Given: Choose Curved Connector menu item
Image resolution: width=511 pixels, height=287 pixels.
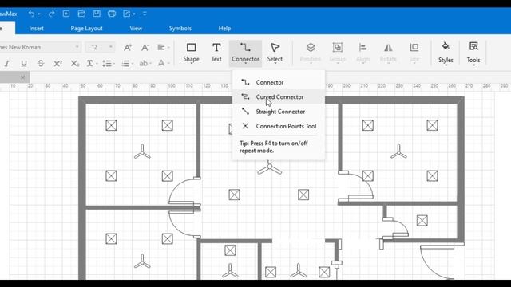Looking at the screenshot, I should 279,96.
